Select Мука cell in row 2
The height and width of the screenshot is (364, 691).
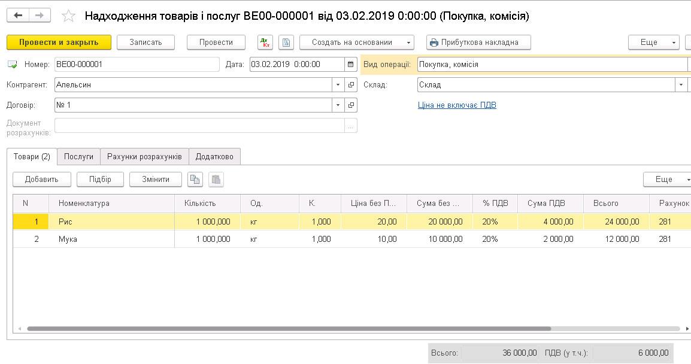pyautogui.click(x=111, y=239)
